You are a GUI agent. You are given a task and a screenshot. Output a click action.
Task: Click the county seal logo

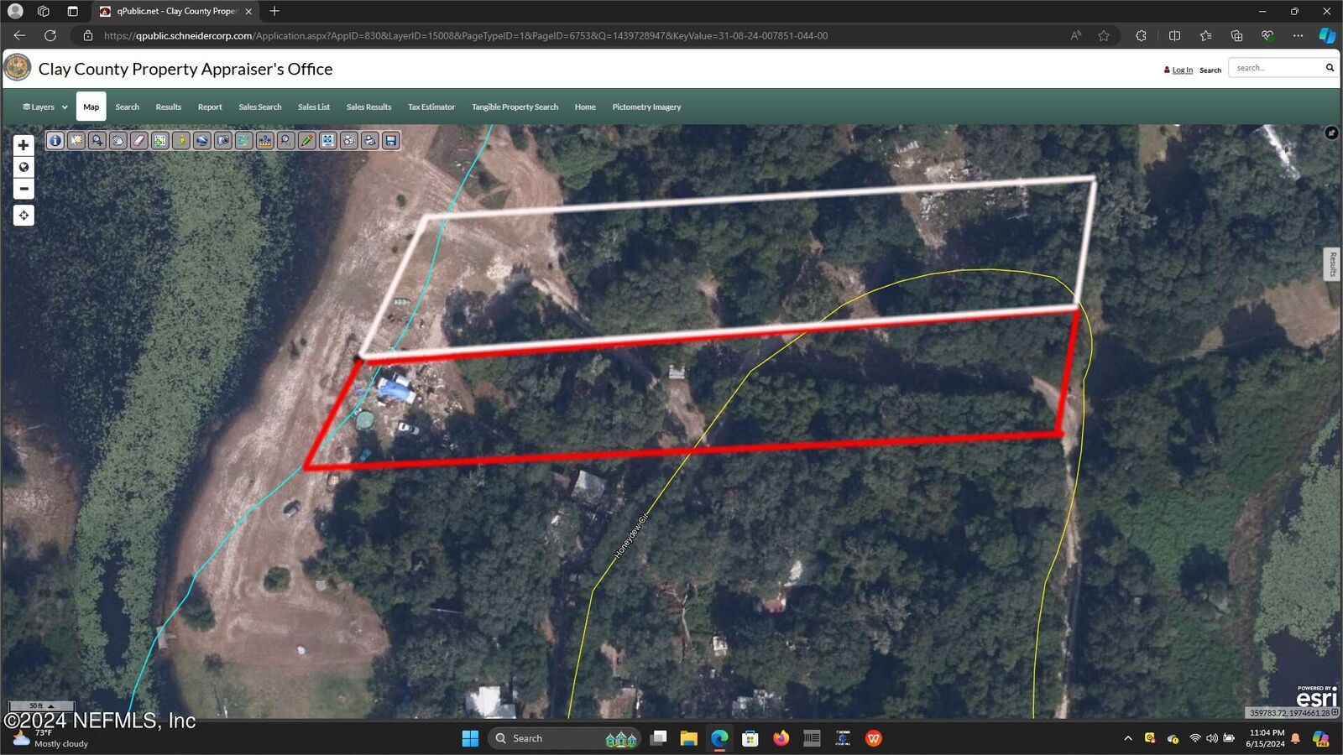18,68
